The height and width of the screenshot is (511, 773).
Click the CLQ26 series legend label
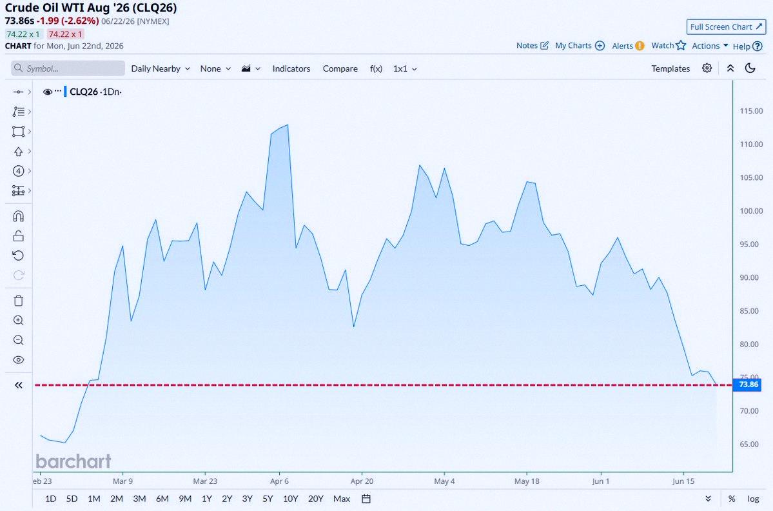click(x=84, y=92)
